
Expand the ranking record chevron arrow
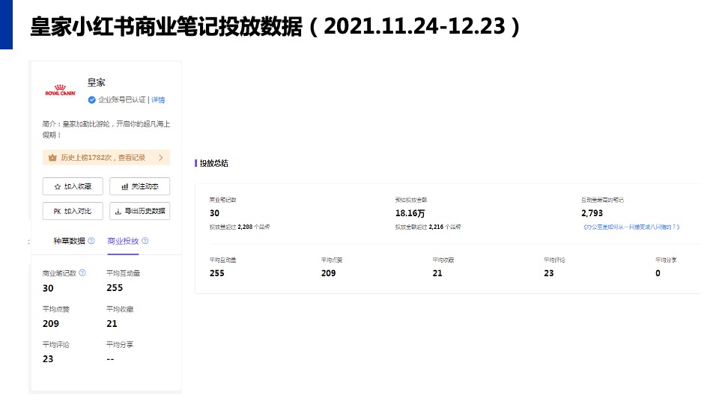(160, 158)
